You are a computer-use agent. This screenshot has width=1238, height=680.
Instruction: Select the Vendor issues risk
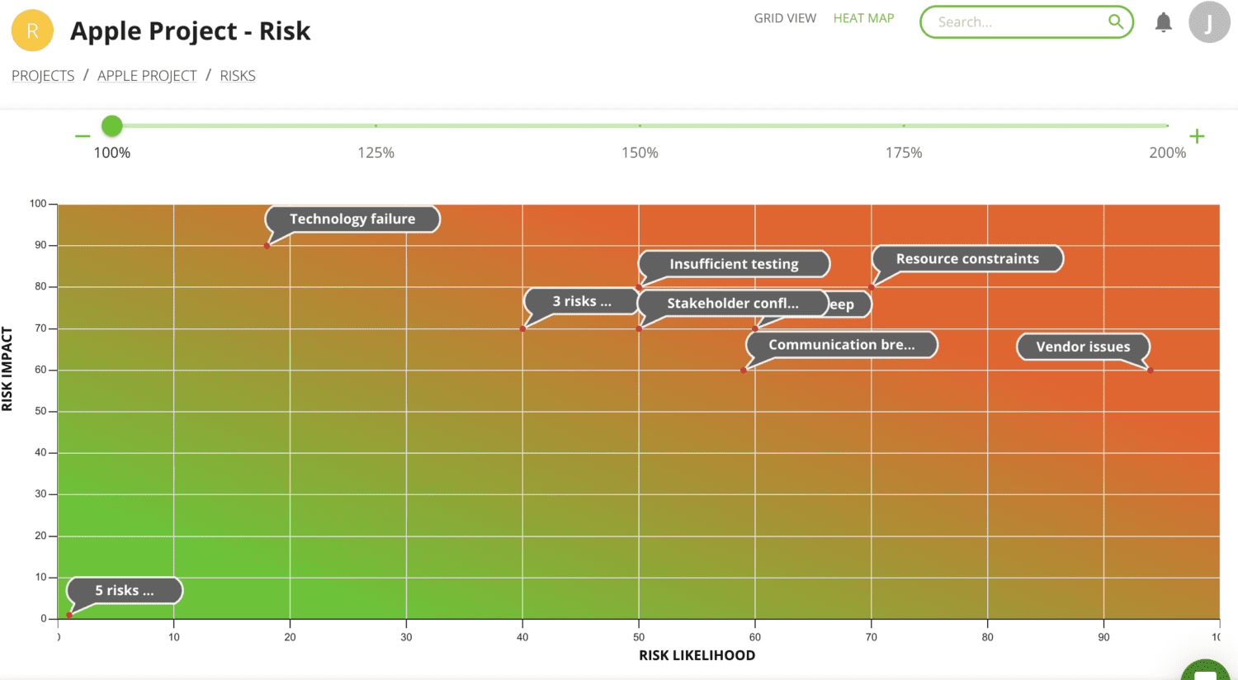pyautogui.click(x=1083, y=347)
